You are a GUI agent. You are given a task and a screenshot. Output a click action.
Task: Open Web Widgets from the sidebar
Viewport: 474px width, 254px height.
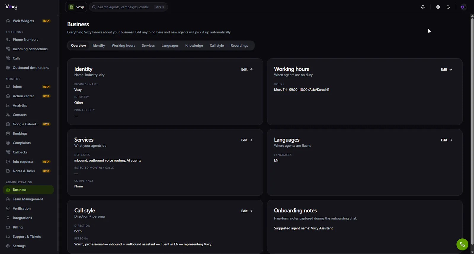[28, 21]
